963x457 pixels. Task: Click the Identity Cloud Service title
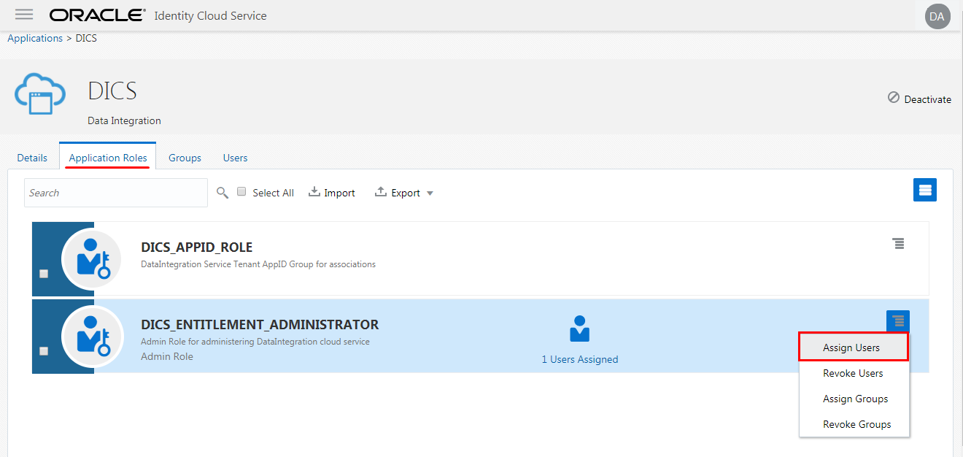(210, 15)
